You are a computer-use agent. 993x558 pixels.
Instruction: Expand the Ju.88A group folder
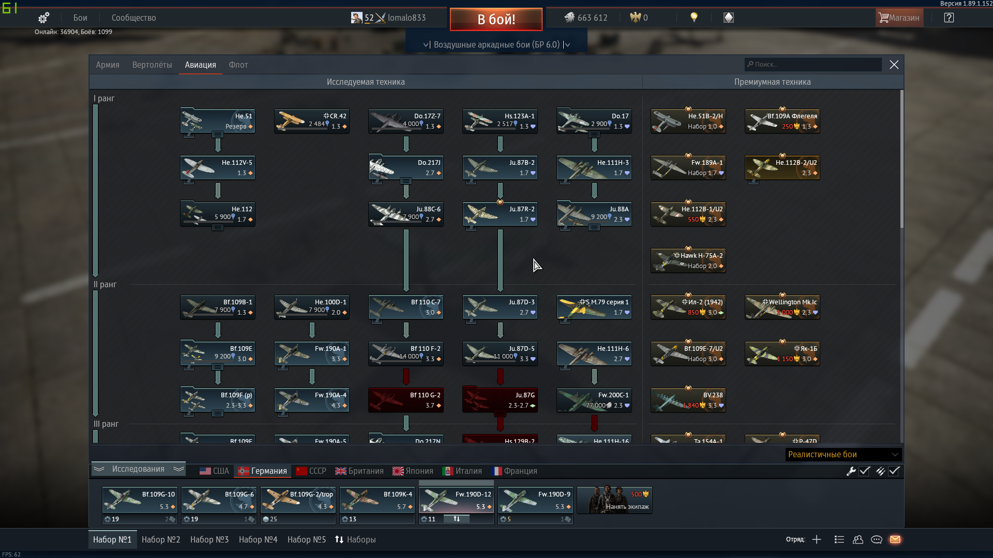pos(594,227)
